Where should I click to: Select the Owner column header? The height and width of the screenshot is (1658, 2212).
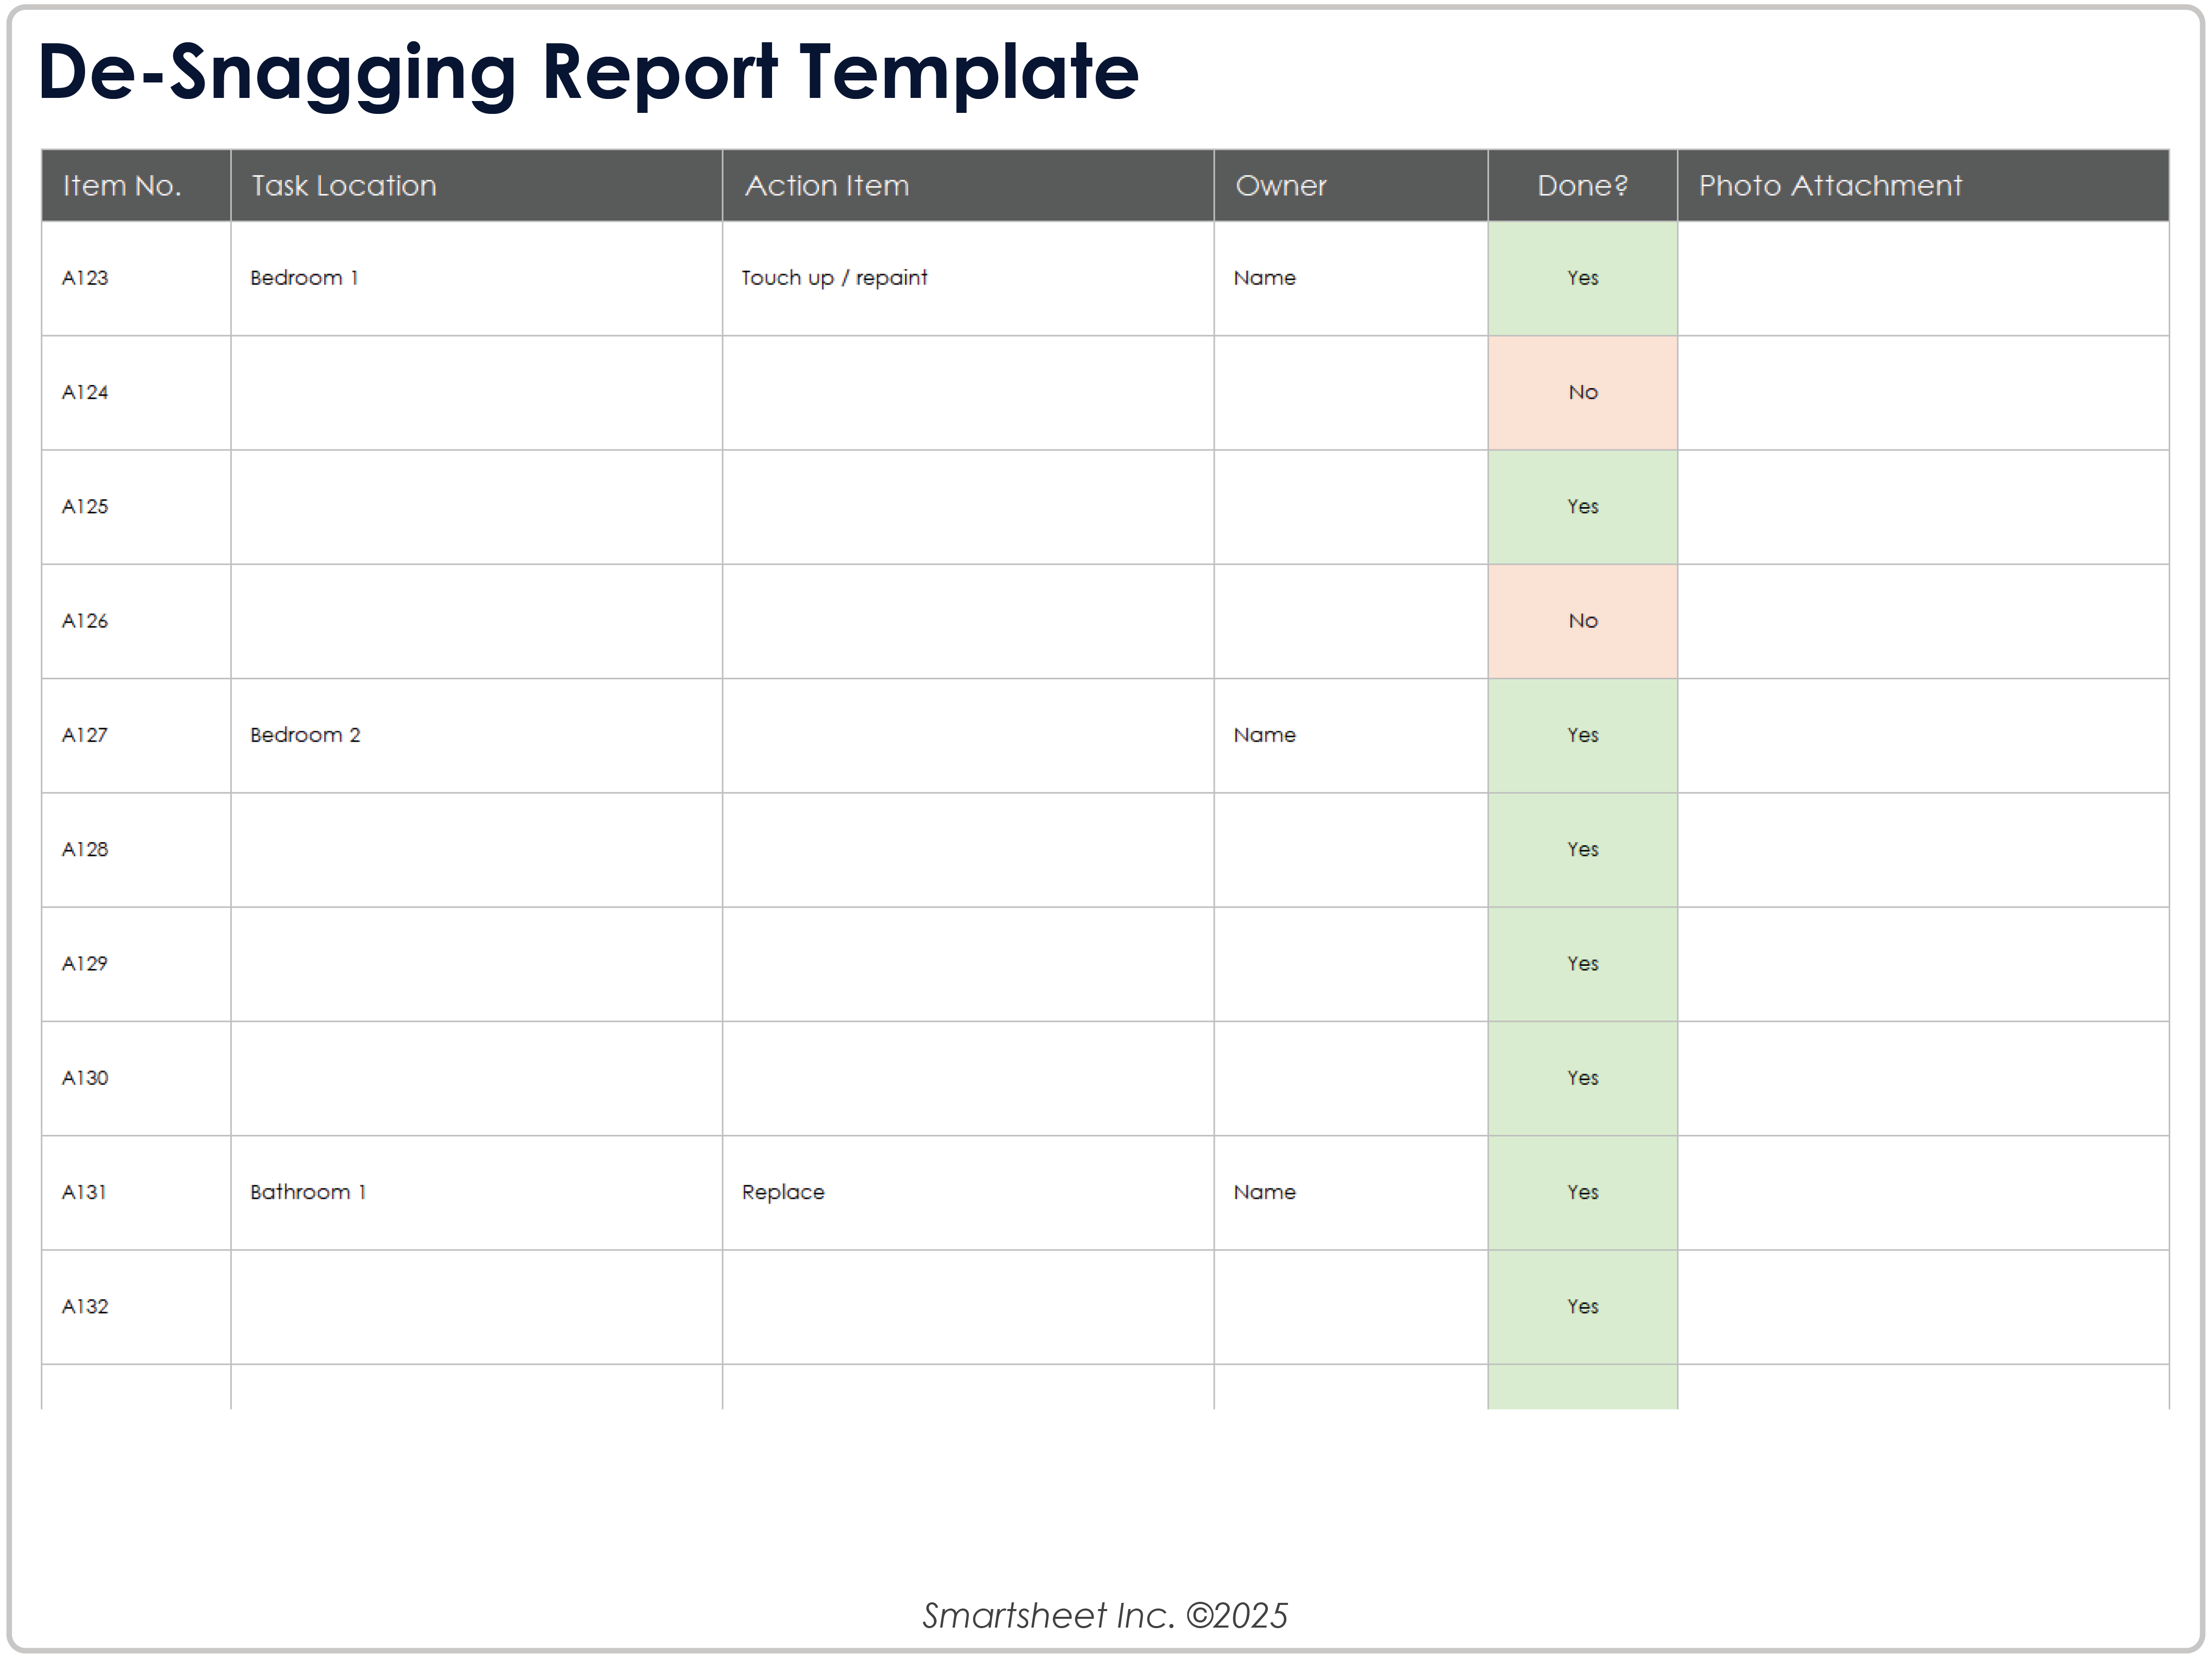(1281, 185)
